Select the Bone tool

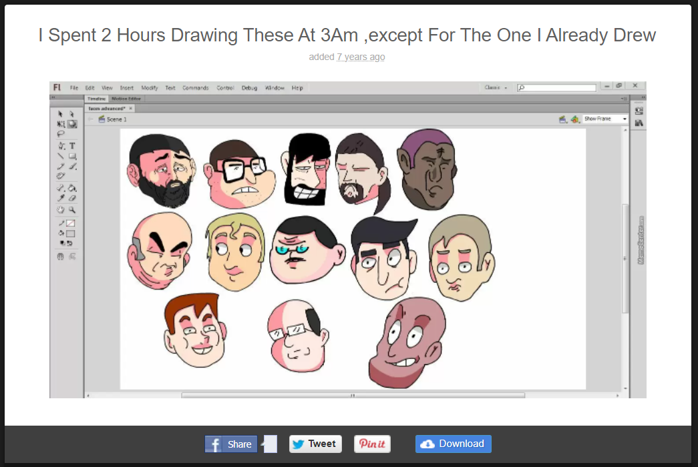(x=61, y=188)
